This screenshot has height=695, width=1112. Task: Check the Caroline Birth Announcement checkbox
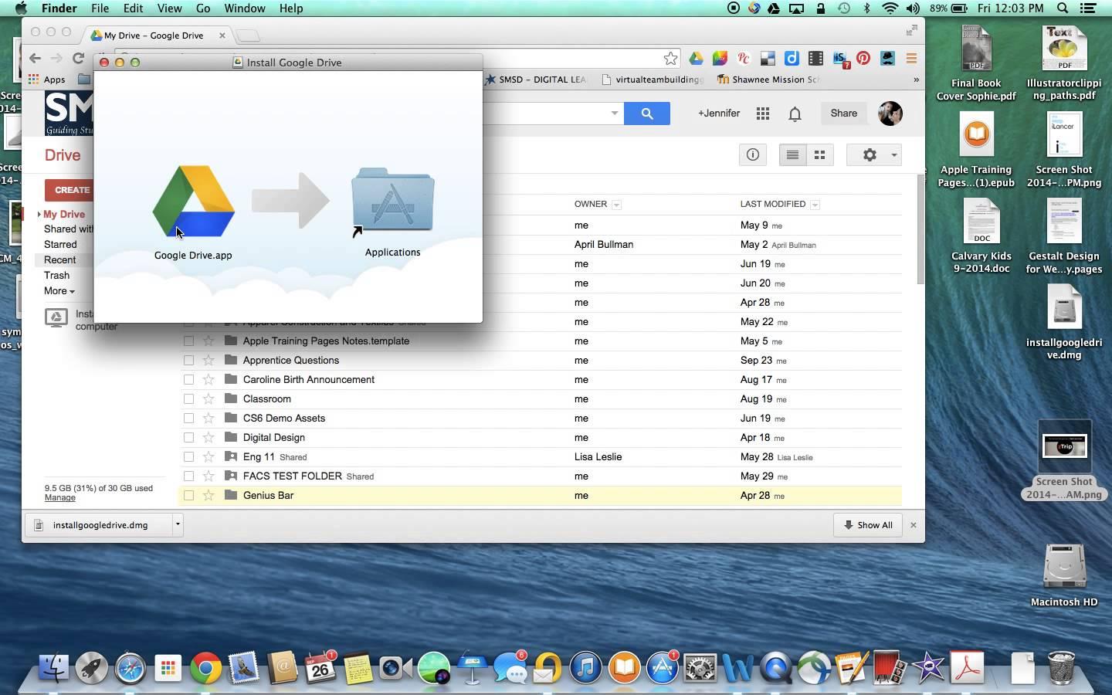(x=188, y=380)
